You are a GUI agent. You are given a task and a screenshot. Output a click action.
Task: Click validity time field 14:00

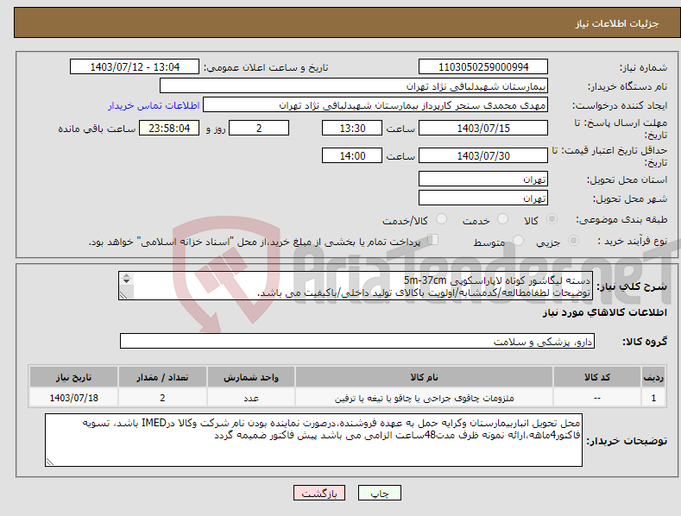[352, 155]
